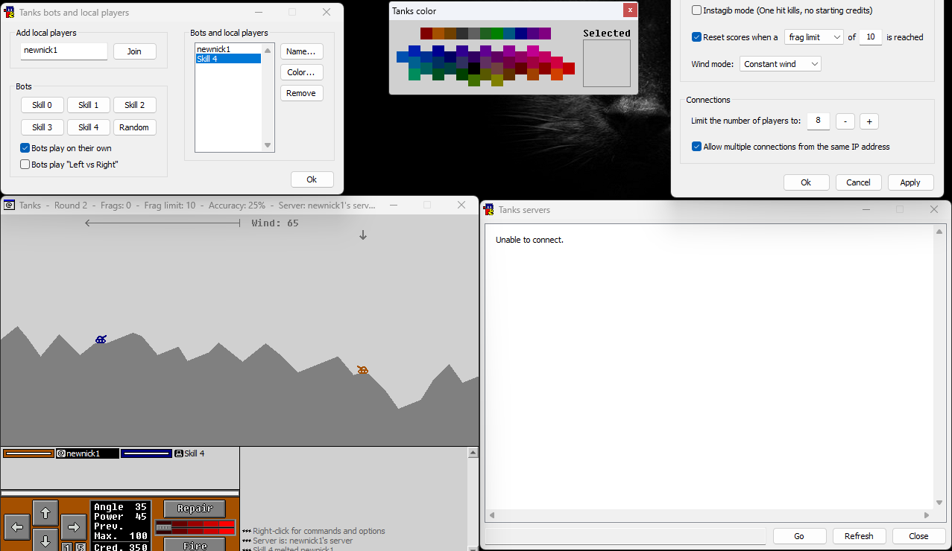Select newnick1 in bots and players list
The image size is (952, 551).
[228, 49]
